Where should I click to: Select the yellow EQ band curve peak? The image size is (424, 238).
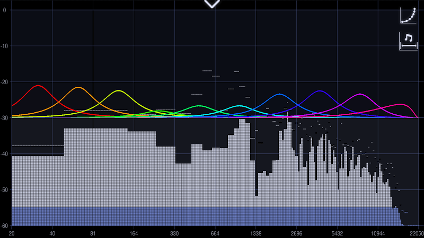pos(118,90)
